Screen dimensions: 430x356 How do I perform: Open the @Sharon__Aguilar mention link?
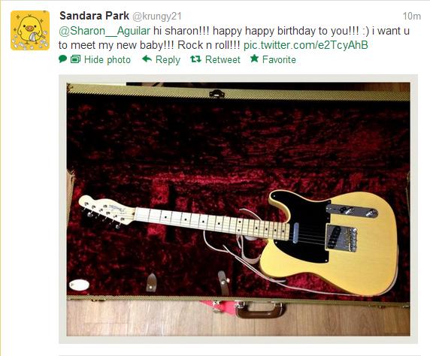[x=104, y=31]
